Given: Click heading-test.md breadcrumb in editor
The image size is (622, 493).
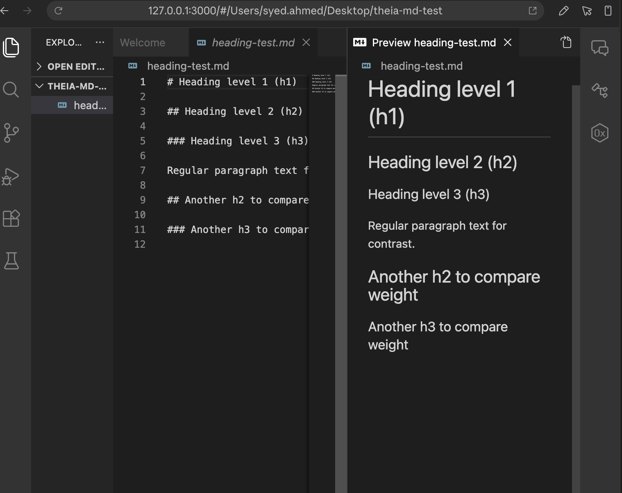Looking at the screenshot, I should [x=188, y=66].
